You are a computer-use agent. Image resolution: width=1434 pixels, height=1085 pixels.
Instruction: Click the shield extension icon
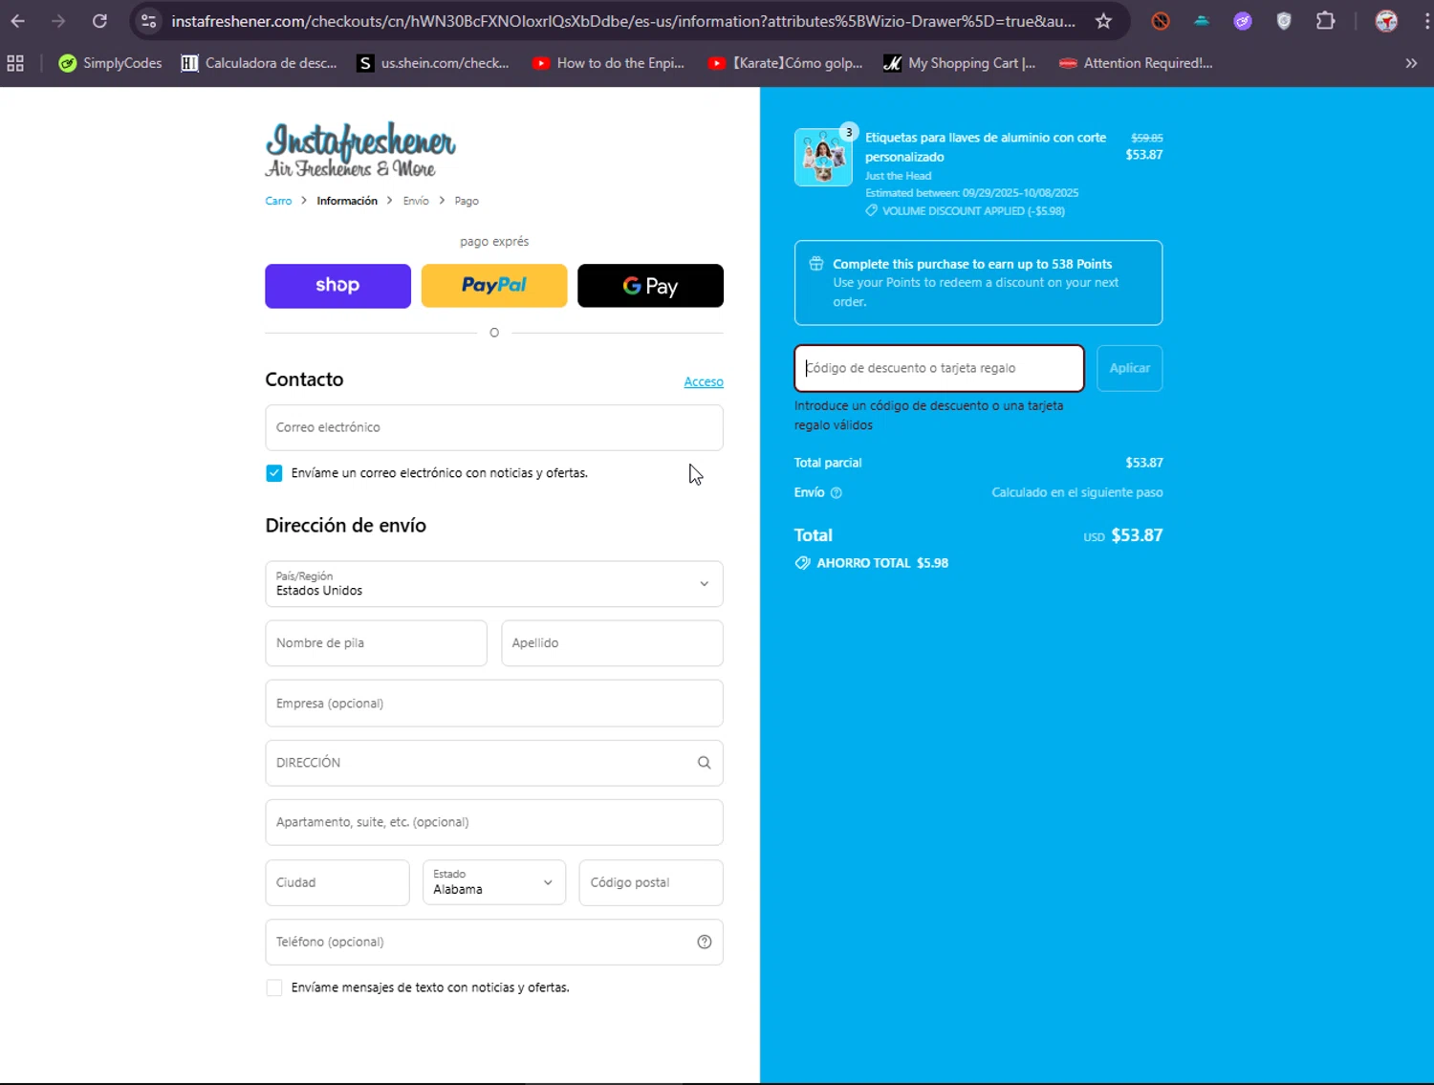pyautogui.click(x=1284, y=21)
